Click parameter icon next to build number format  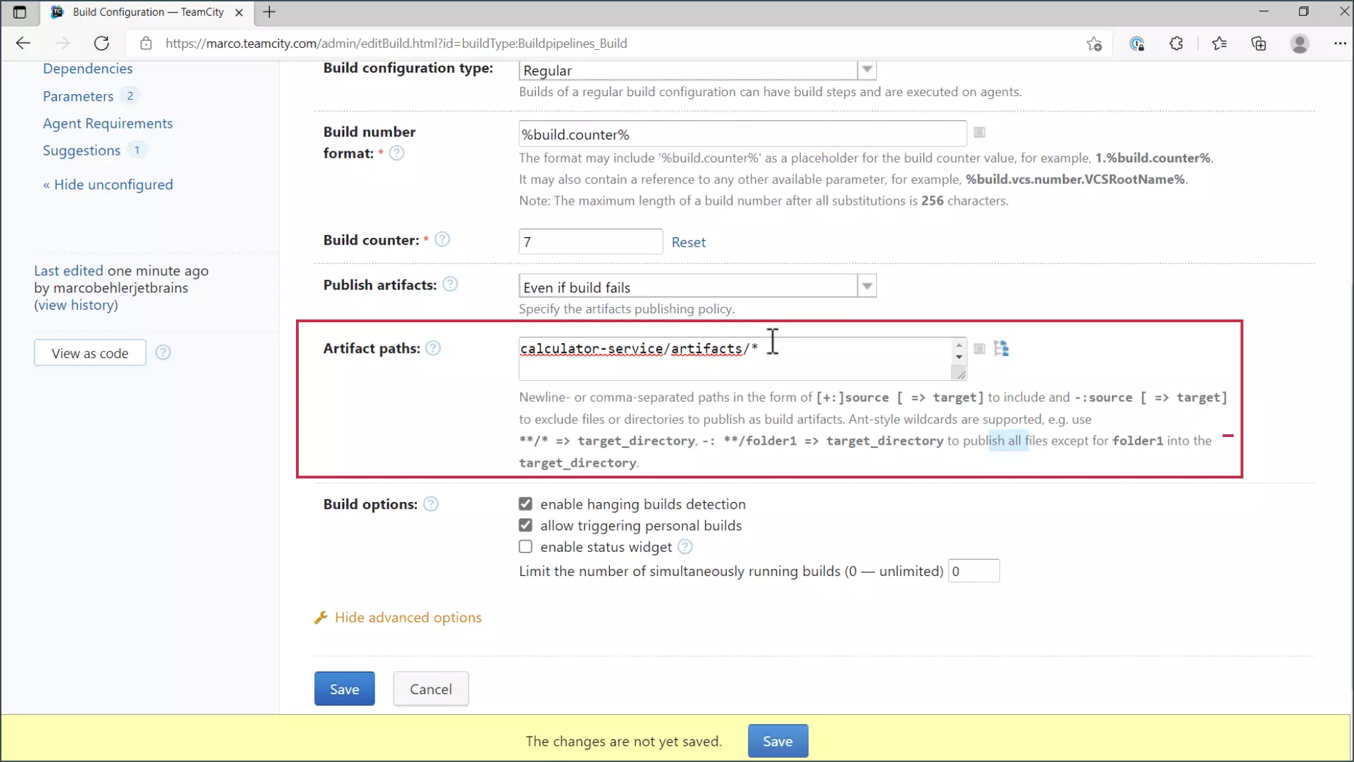[x=979, y=132]
